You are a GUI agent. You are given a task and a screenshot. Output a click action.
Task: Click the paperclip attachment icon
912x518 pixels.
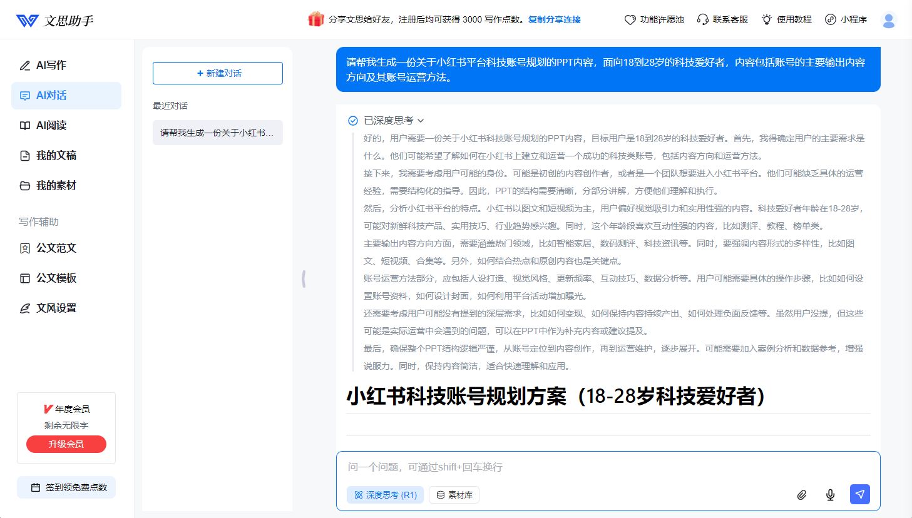802,495
